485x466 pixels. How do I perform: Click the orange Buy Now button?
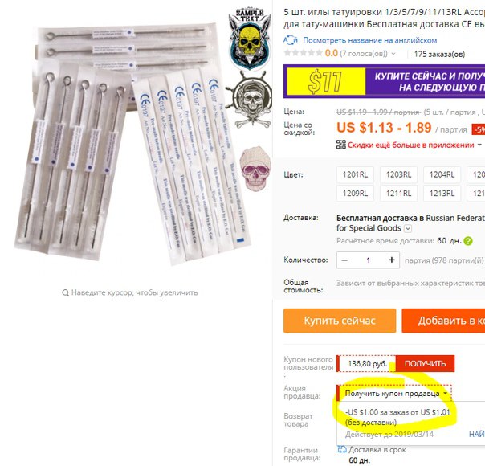340,321
